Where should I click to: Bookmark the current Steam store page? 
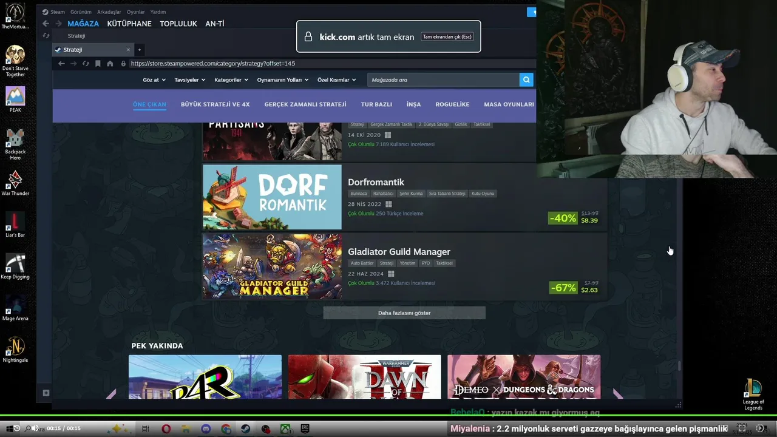tap(98, 63)
